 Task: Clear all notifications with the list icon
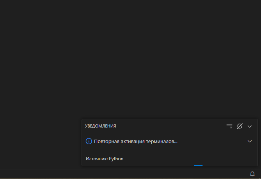coord(229,126)
